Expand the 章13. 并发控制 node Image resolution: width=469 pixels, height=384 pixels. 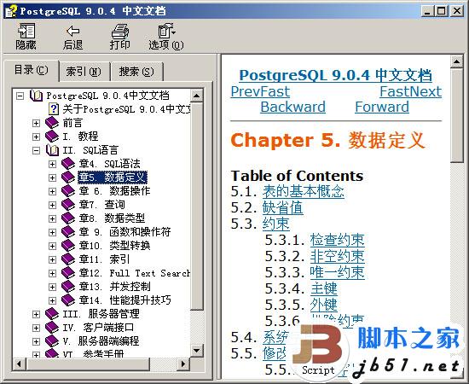click(52, 287)
